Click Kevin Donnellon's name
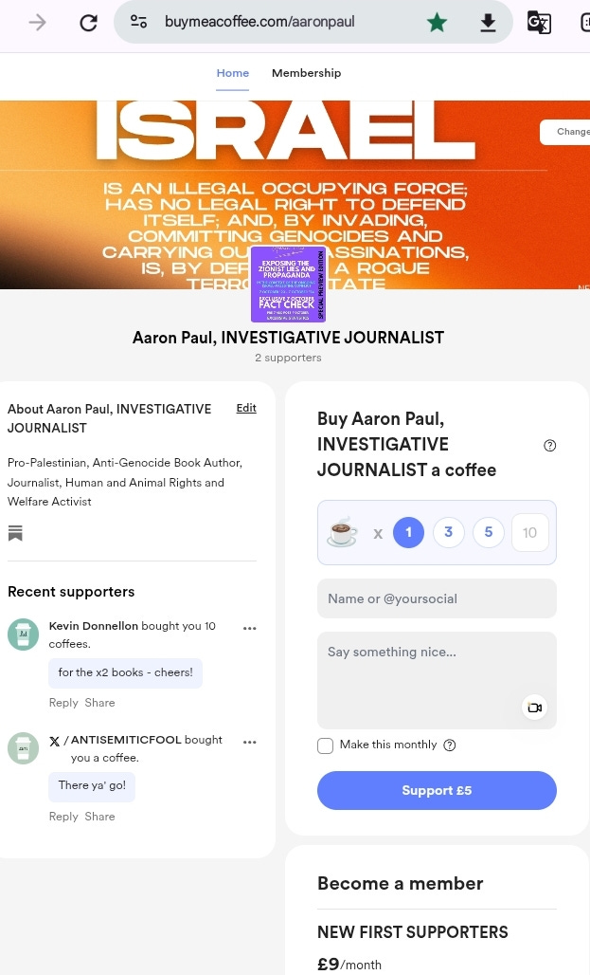The width and height of the screenshot is (590, 975). coord(94,626)
